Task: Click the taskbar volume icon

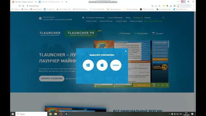Action: pyautogui.click(x=177, y=114)
